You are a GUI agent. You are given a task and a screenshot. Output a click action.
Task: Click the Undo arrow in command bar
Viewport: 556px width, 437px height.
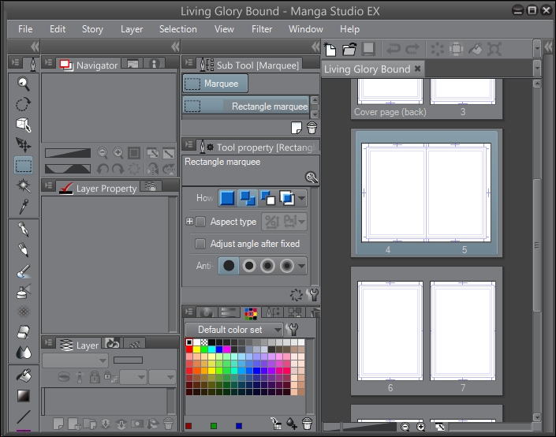(394, 49)
